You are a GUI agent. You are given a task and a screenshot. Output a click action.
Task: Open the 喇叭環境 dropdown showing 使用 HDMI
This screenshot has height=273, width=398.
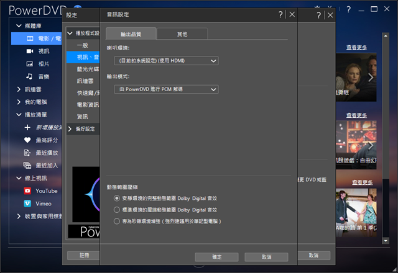pos(166,61)
